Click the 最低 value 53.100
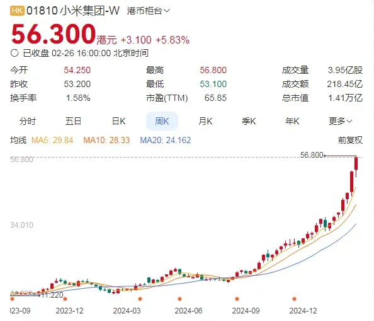This screenshot has height=321, width=374. 213,84
